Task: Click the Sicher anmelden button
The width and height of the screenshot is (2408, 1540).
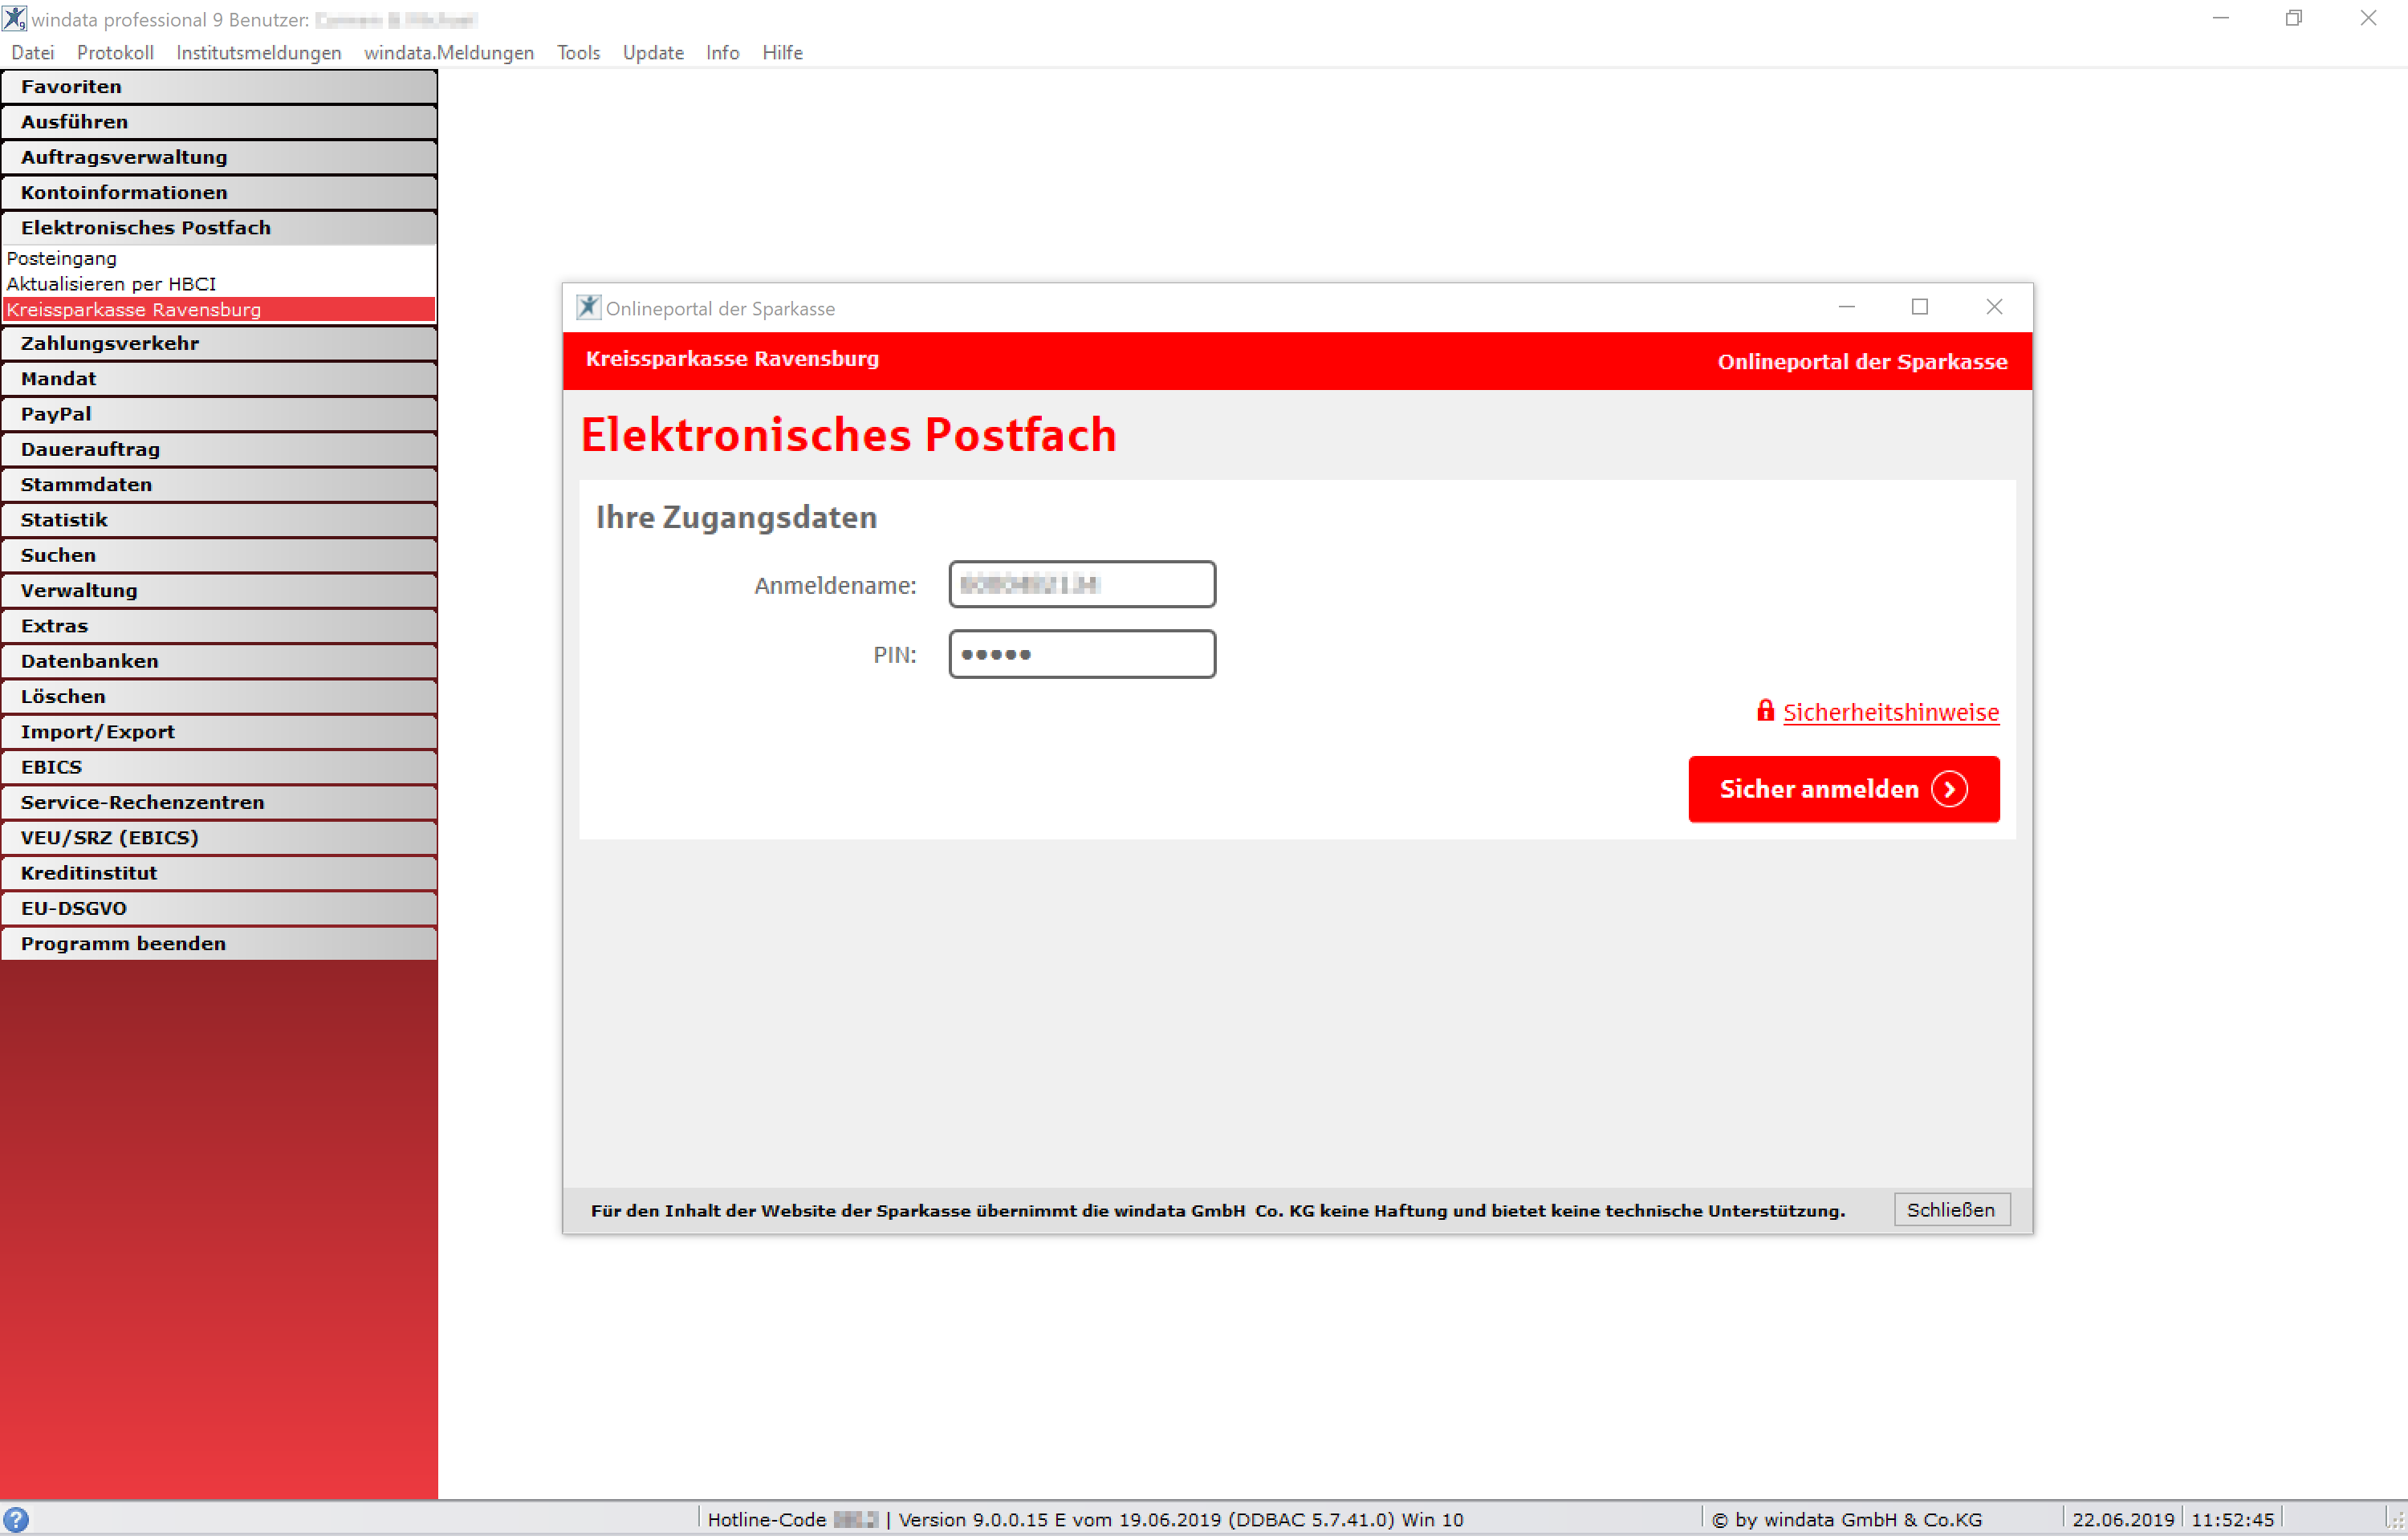Action: click(1844, 789)
